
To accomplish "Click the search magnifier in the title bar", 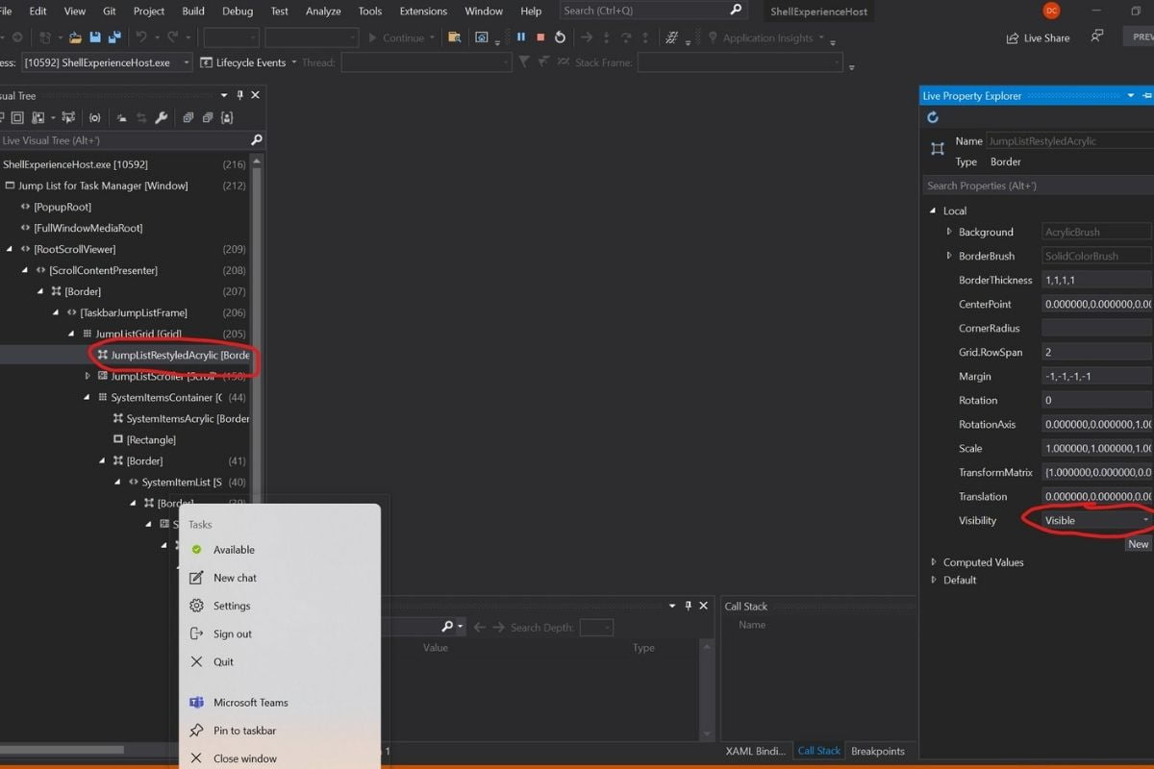I will click(736, 11).
